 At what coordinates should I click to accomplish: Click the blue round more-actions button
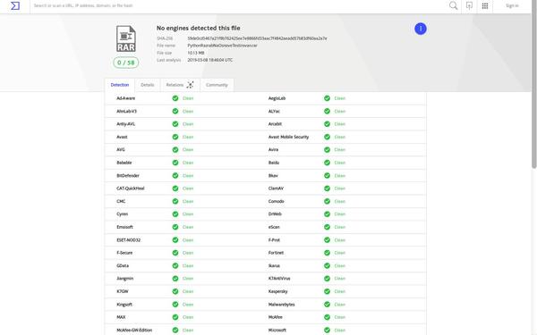pyautogui.click(x=421, y=29)
